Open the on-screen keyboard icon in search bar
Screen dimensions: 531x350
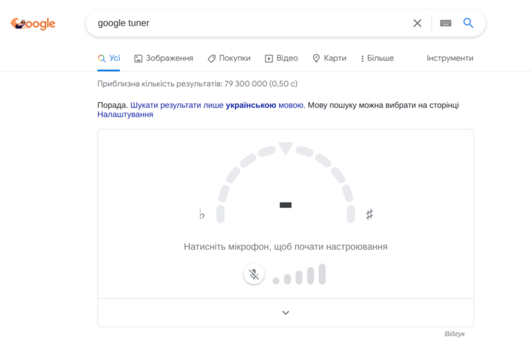coord(446,23)
